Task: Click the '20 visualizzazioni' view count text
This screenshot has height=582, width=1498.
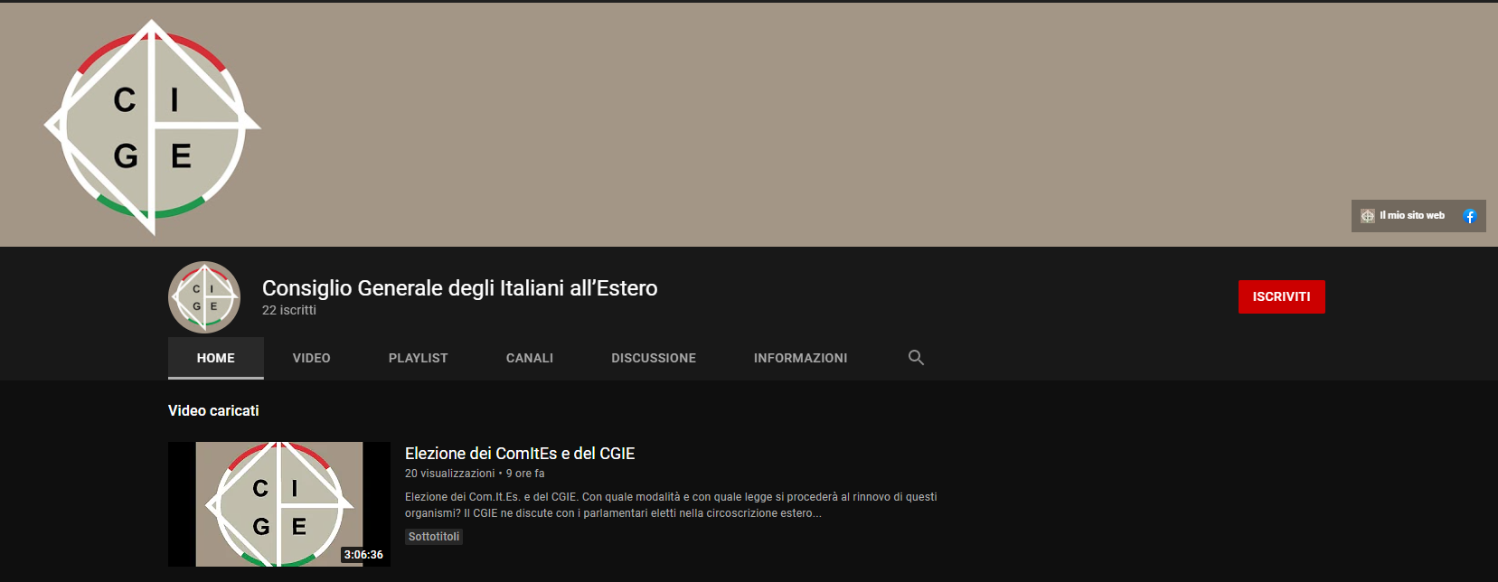Action: (x=450, y=474)
